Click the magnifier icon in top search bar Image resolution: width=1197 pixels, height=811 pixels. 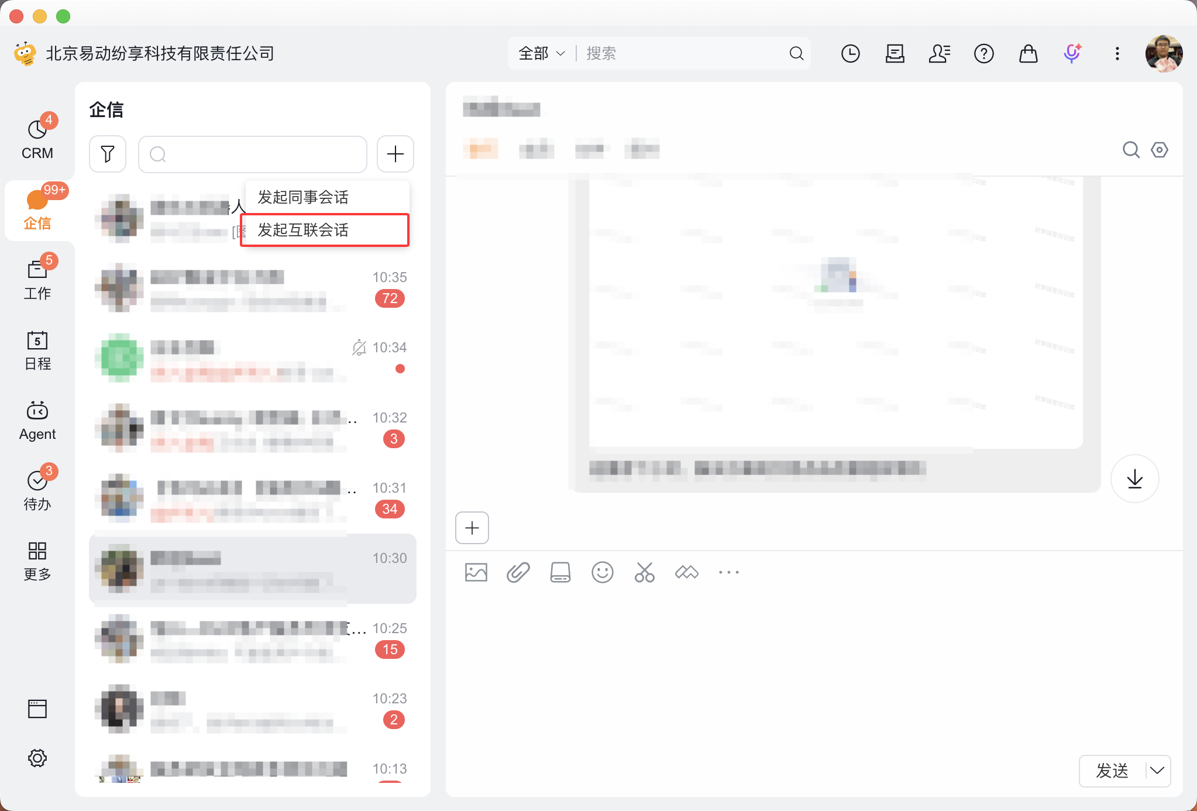coord(796,53)
